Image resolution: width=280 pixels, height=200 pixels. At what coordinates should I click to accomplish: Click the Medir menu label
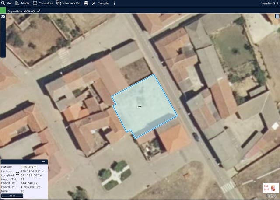(25, 3)
